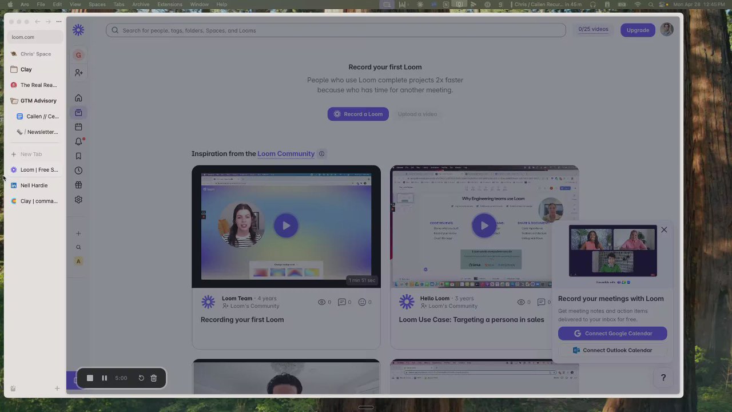Open The Real Rea... pinned tab
This screenshot has width=732, height=412.
pos(34,85)
